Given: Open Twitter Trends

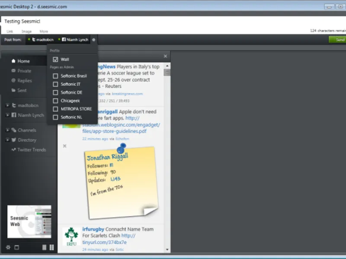Looking at the screenshot, I should [x=32, y=150].
